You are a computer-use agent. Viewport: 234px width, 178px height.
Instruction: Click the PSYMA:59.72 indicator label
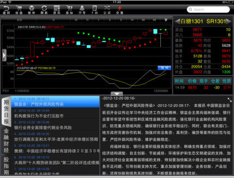click(x=47, y=68)
